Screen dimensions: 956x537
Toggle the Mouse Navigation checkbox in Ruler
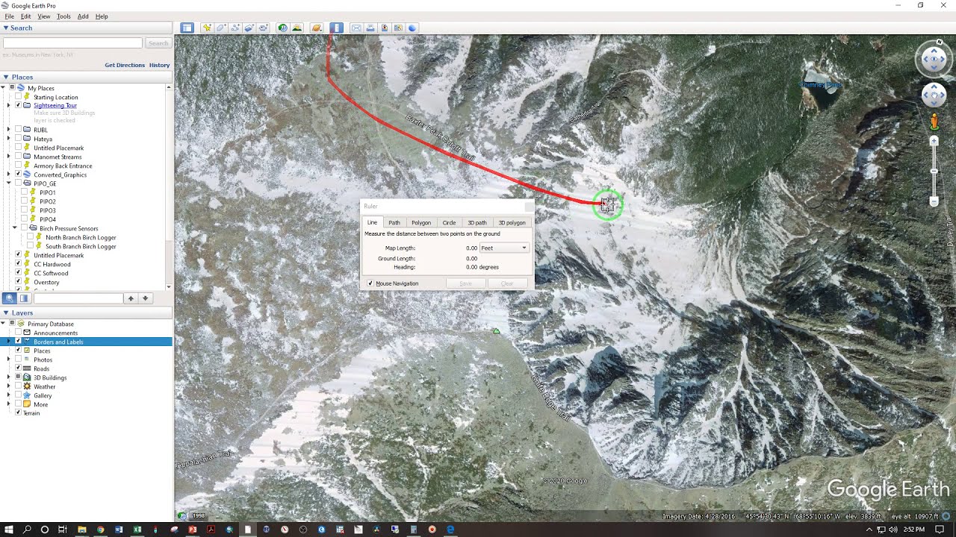pyautogui.click(x=370, y=283)
